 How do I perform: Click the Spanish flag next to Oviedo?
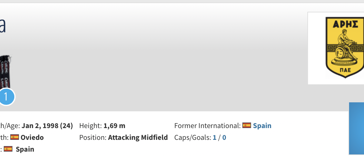click(x=15, y=137)
